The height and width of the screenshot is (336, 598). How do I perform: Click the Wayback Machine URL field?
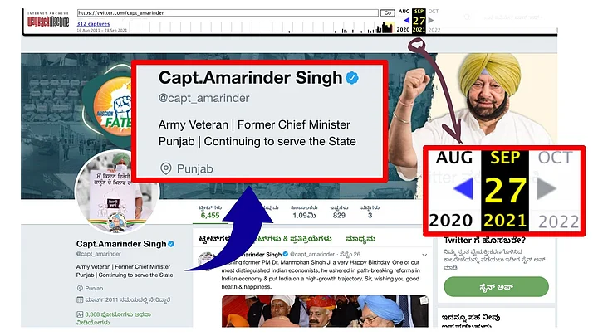coord(228,13)
